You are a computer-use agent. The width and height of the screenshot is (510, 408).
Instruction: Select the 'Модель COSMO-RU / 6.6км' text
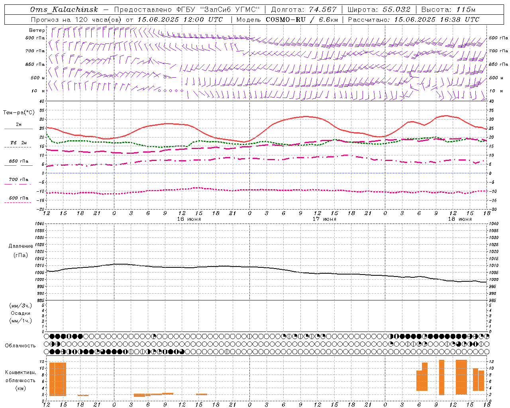coord(287,20)
